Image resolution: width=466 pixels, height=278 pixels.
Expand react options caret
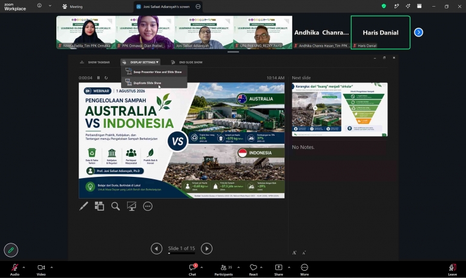click(261, 268)
